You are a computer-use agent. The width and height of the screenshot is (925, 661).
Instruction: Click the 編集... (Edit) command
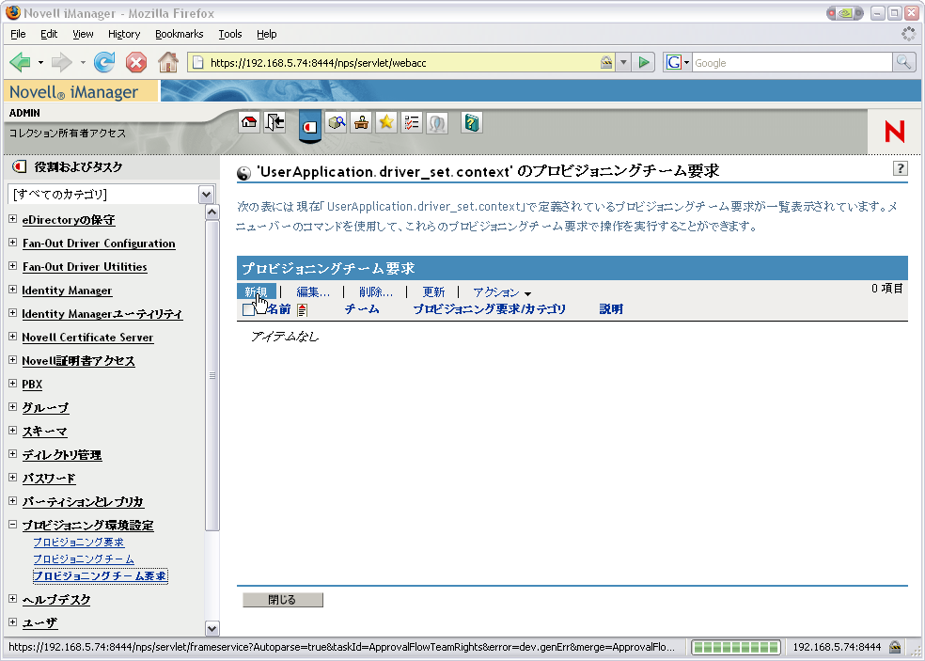[313, 292]
